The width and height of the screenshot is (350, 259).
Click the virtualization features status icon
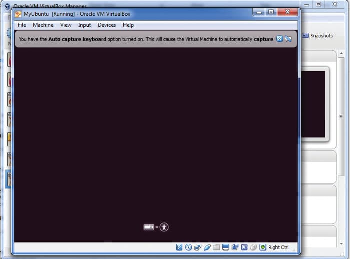pyautogui.click(x=244, y=247)
